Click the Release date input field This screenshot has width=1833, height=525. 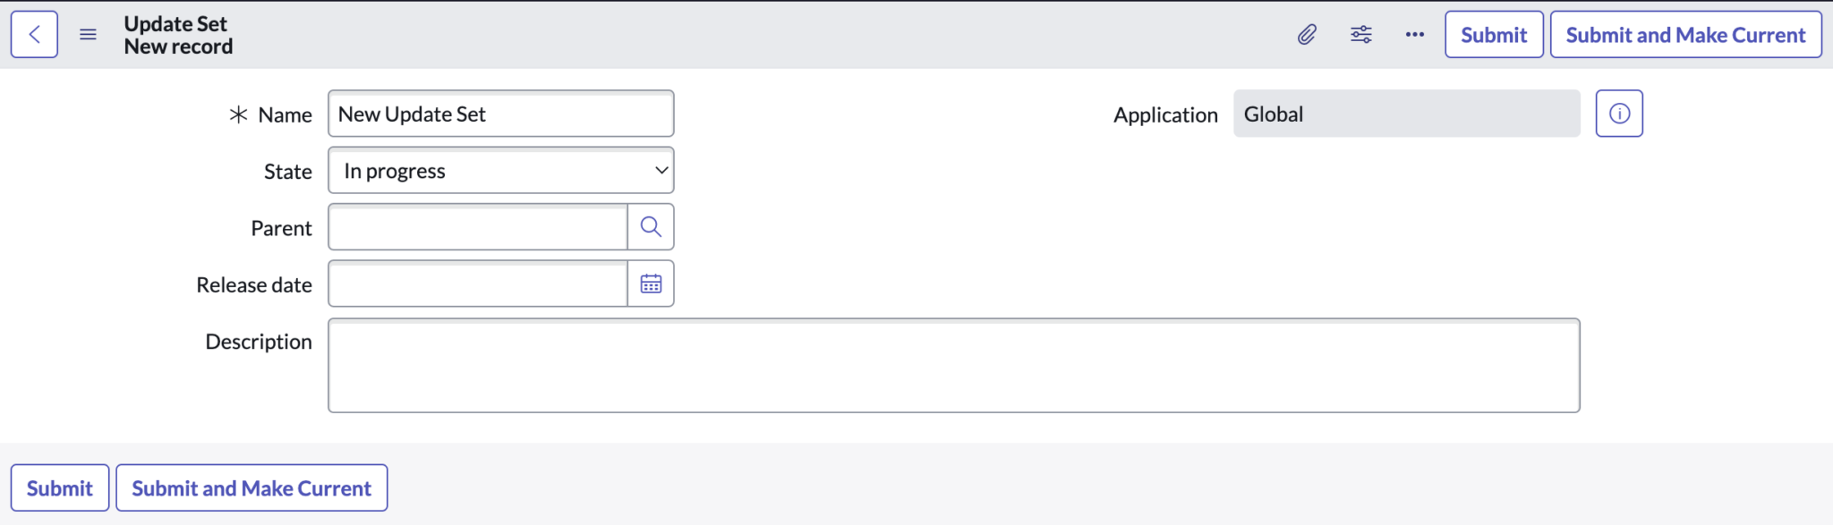click(478, 284)
